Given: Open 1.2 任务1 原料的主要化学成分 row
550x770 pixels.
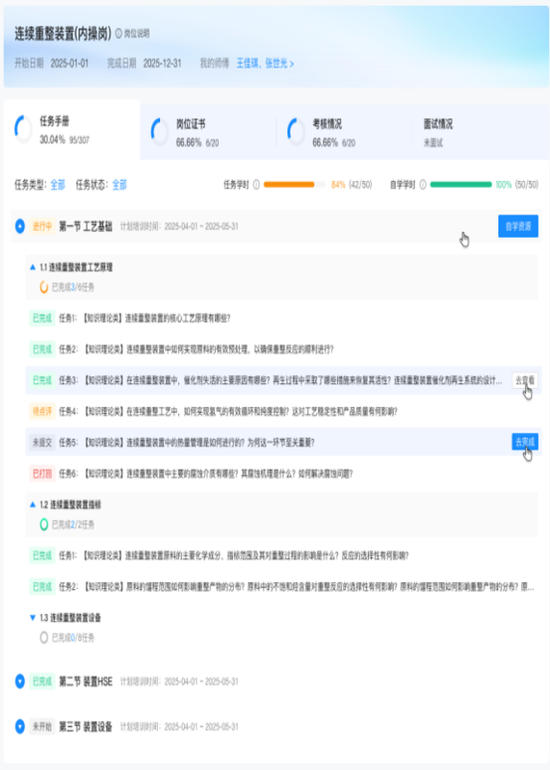Looking at the screenshot, I should click(x=283, y=555).
